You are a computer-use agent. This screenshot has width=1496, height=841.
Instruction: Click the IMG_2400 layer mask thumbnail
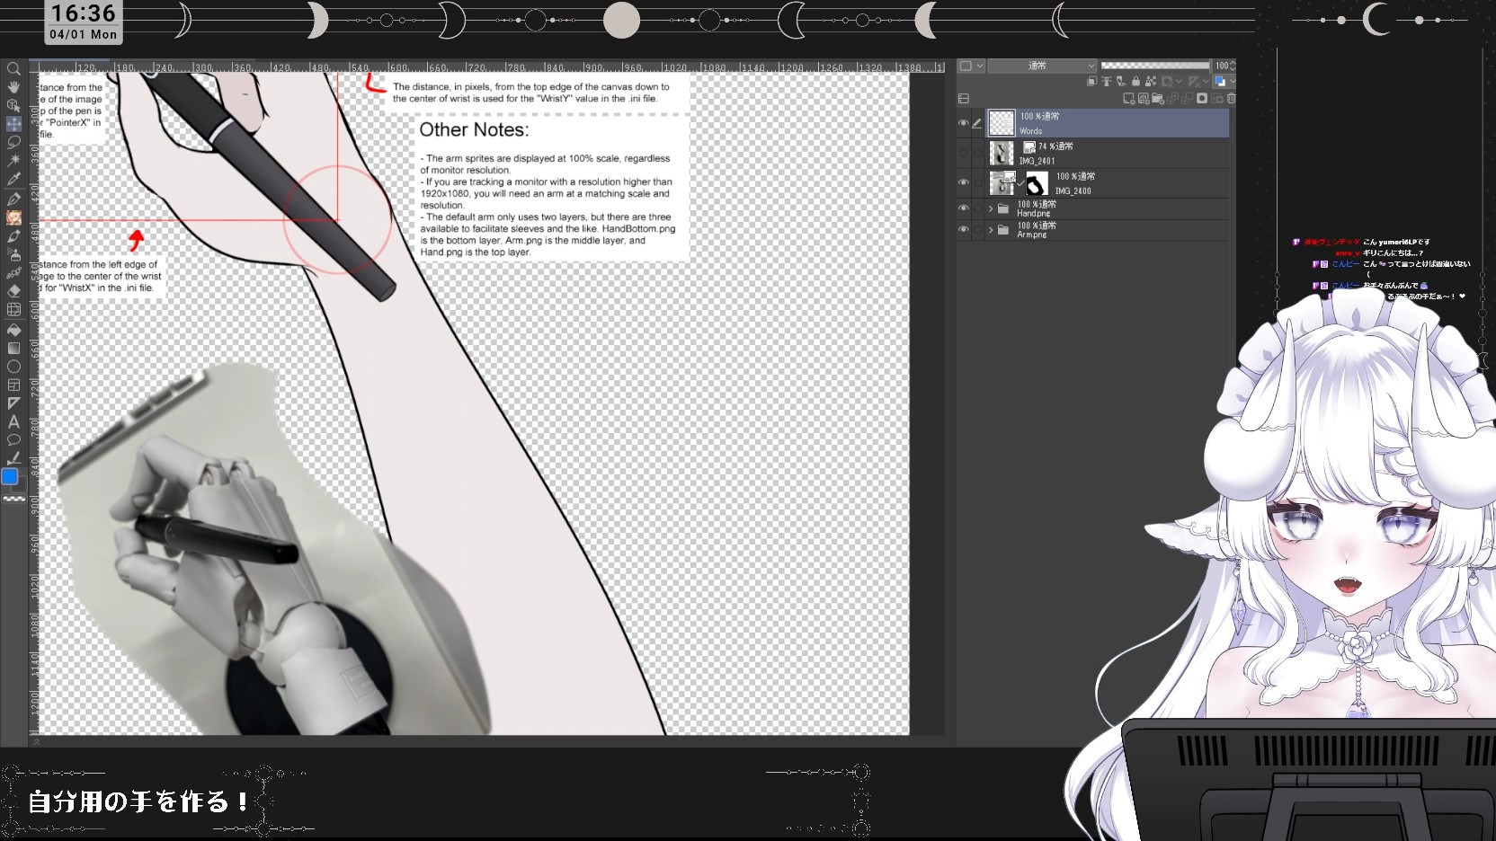click(x=1037, y=183)
